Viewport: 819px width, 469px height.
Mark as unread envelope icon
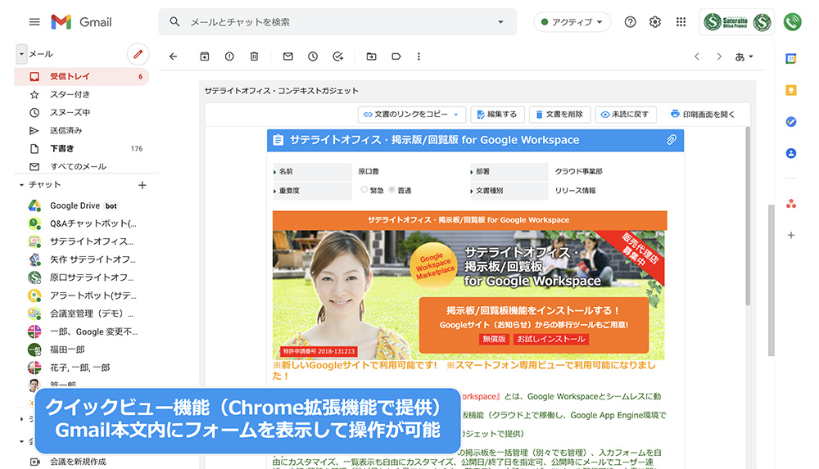(x=287, y=56)
